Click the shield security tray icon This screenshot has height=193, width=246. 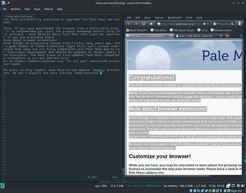(x=238, y=186)
